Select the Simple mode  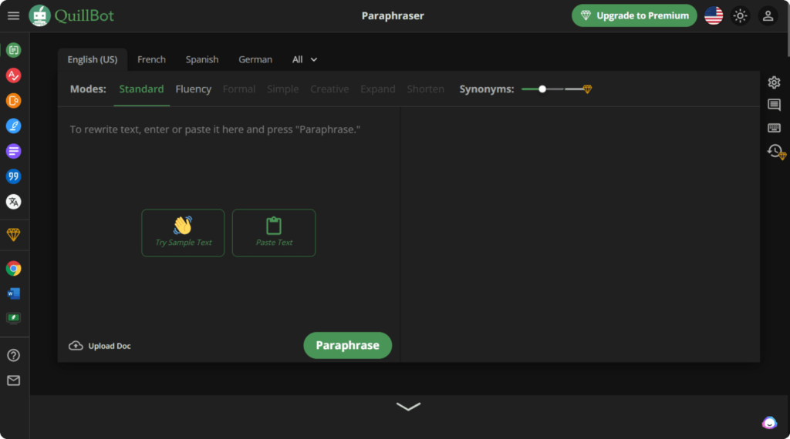282,89
